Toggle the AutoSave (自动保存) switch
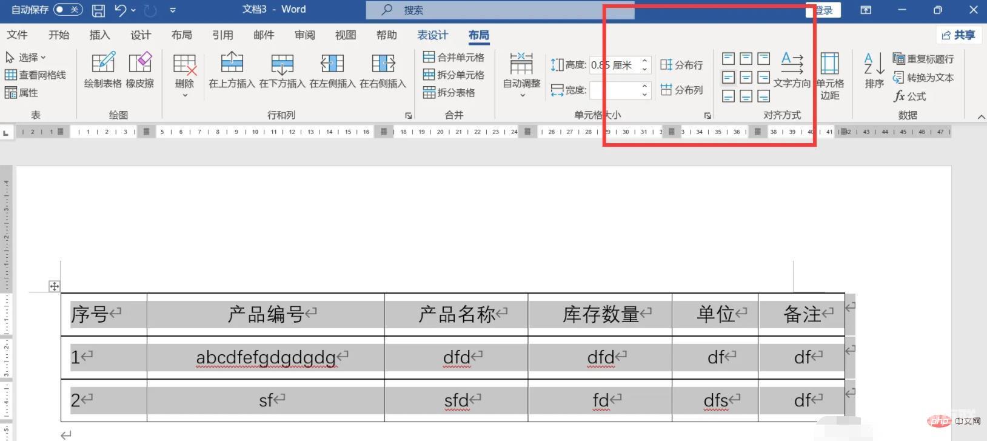This screenshot has height=441, width=987. tap(67, 10)
